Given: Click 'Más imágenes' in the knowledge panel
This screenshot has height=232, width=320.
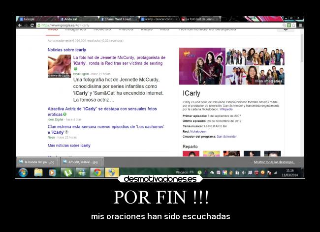Looking at the screenshot, I should pyautogui.click(x=269, y=81).
